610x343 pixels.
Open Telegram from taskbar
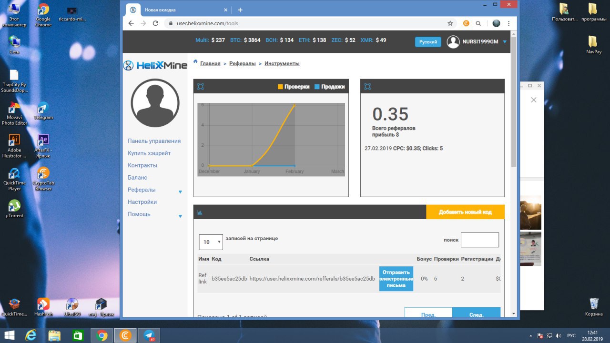149,335
